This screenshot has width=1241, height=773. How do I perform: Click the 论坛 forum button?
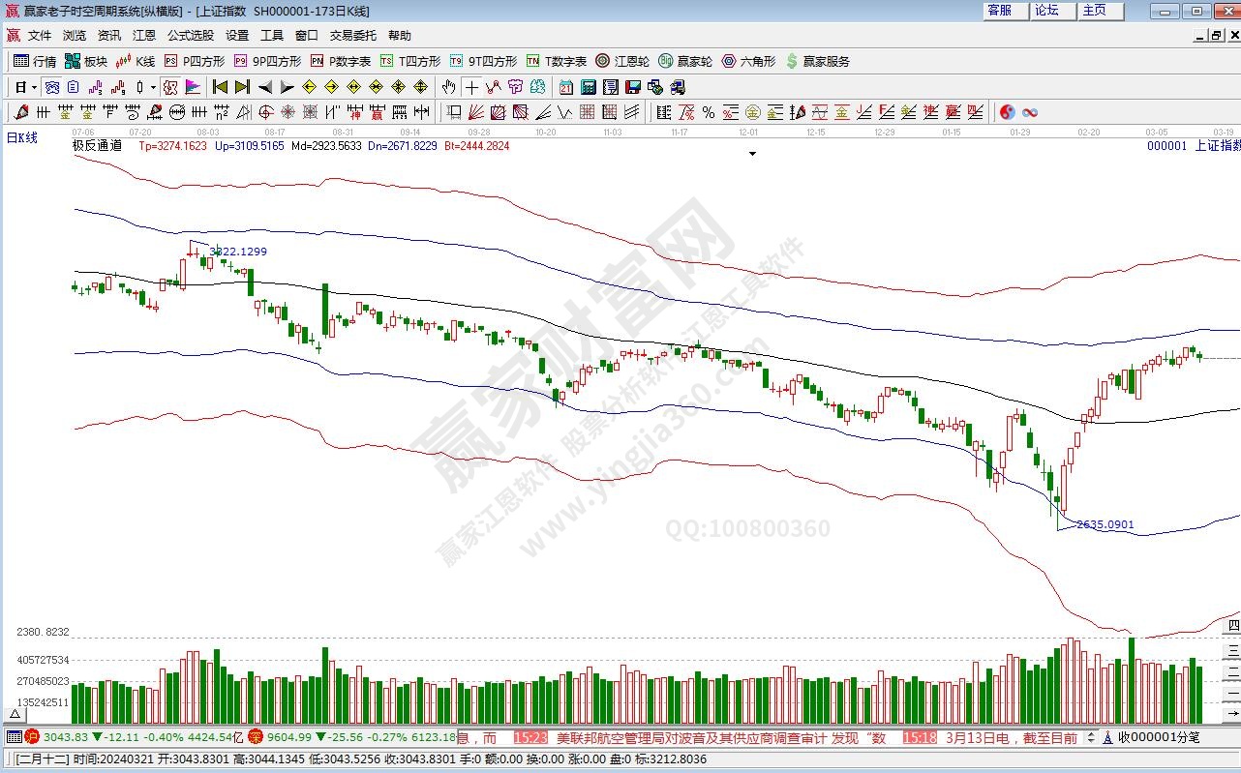click(x=1046, y=11)
